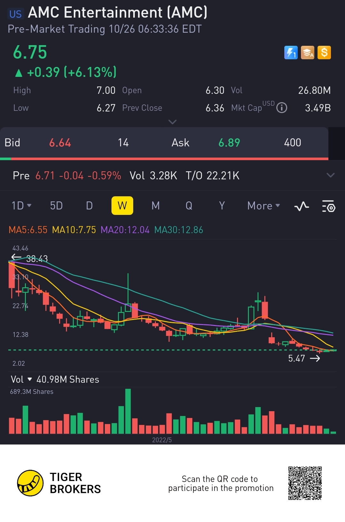Tap the 43.46 price axis label
This screenshot has width=345, height=522.
click(x=20, y=248)
